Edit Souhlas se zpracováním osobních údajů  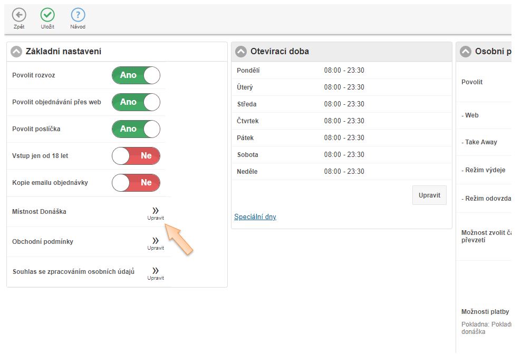tap(156, 272)
